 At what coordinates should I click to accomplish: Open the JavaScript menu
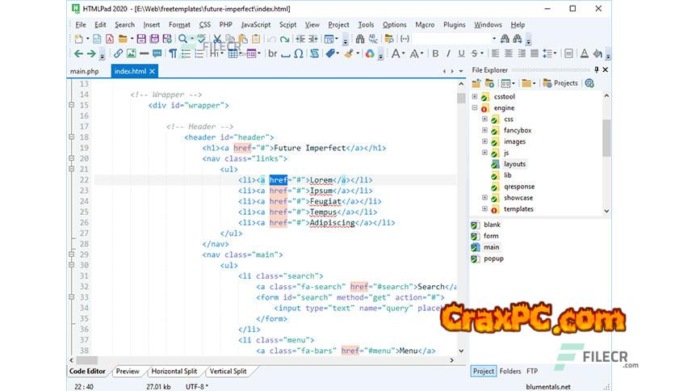[x=256, y=25]
